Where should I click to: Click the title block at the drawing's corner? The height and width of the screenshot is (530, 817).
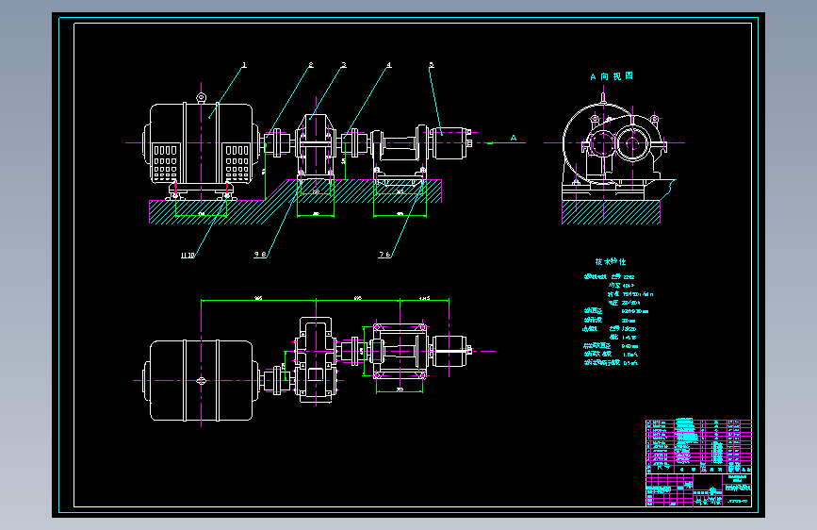pyautogui.click(x=698, y=489)
